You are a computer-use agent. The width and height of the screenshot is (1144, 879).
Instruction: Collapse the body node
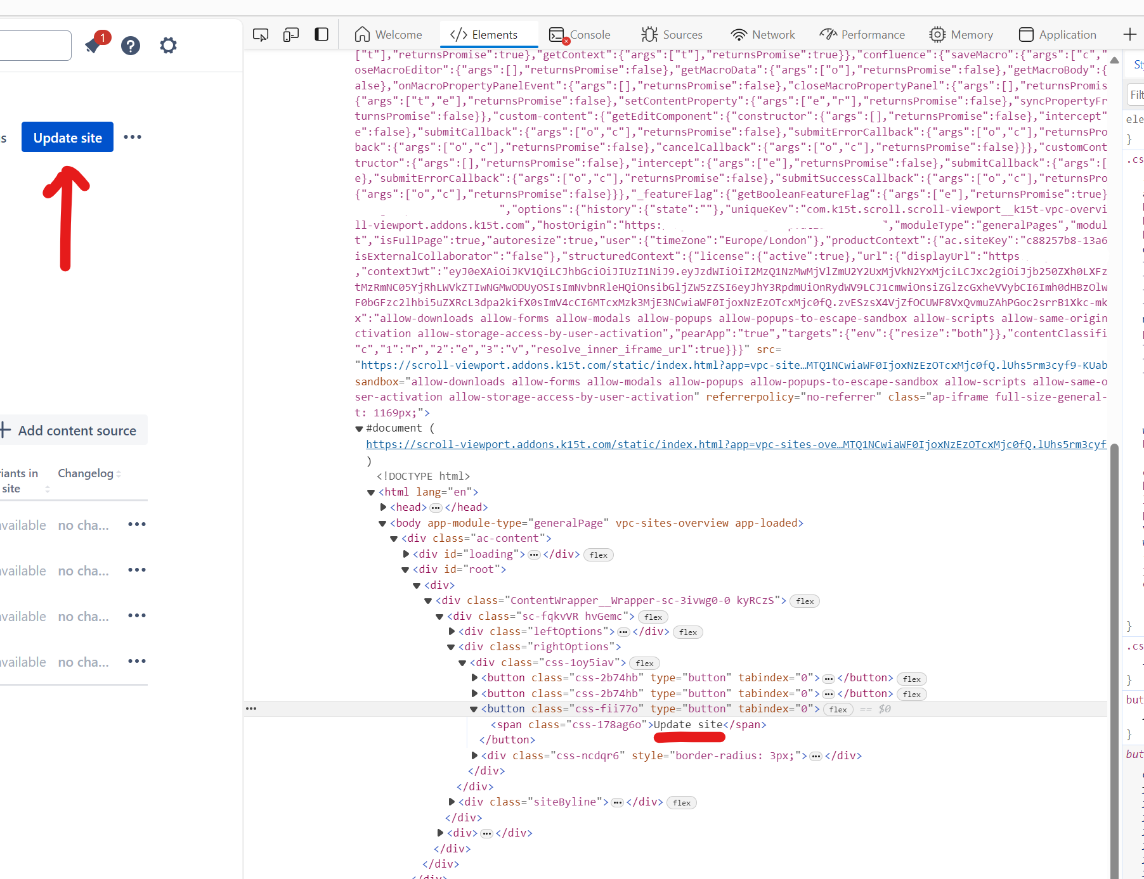(x=382, y=523)
